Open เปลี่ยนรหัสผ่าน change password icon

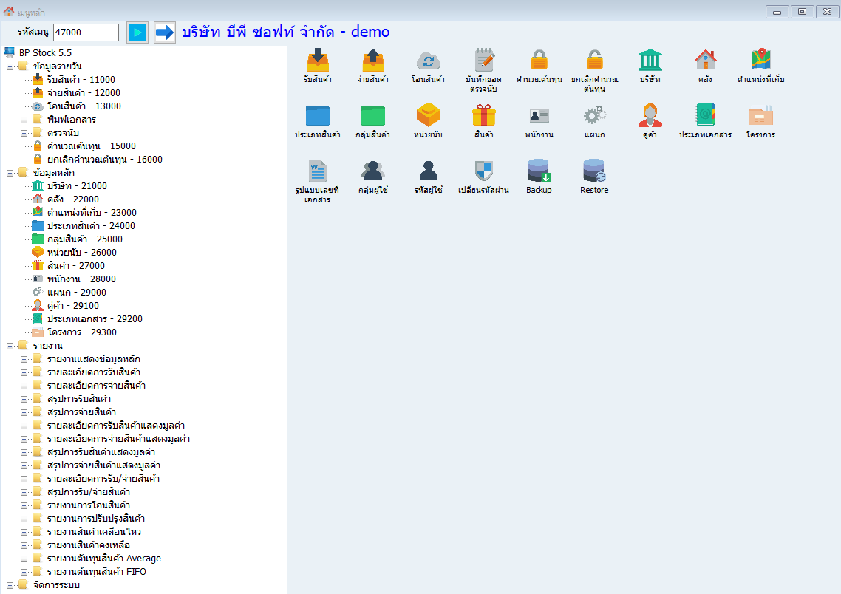(x=484, y=171)
